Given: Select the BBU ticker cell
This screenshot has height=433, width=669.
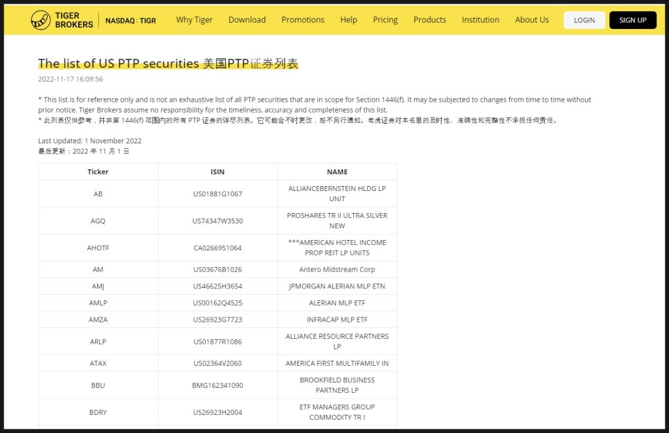Looking at the screenshot, I should 98,385.
